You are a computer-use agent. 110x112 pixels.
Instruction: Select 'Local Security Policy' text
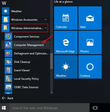[x=26, y=79]
